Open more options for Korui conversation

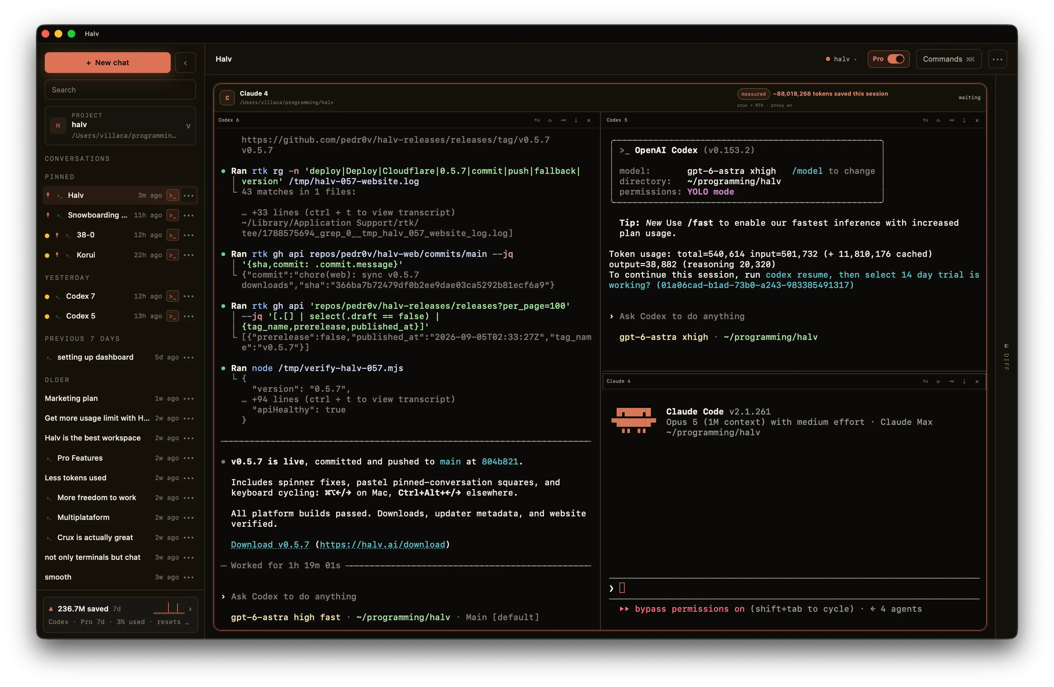pos(189,255)
